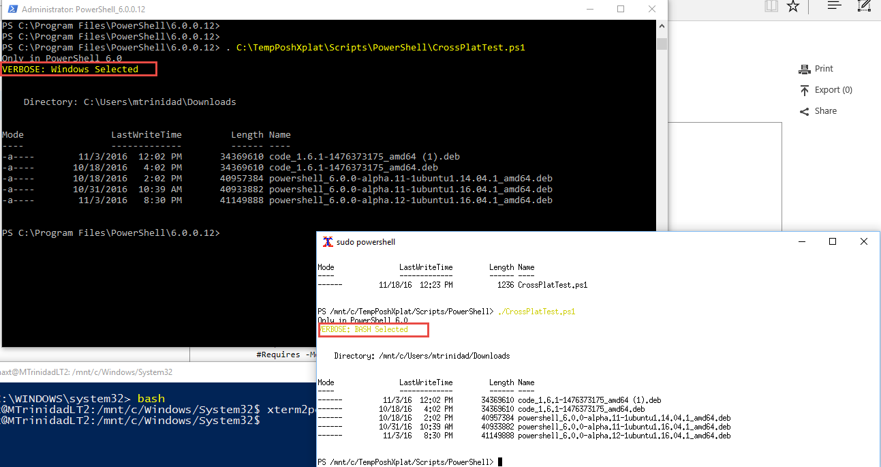Click the 'VERBOSE: Windows Selected' output line

click(70, 70)
